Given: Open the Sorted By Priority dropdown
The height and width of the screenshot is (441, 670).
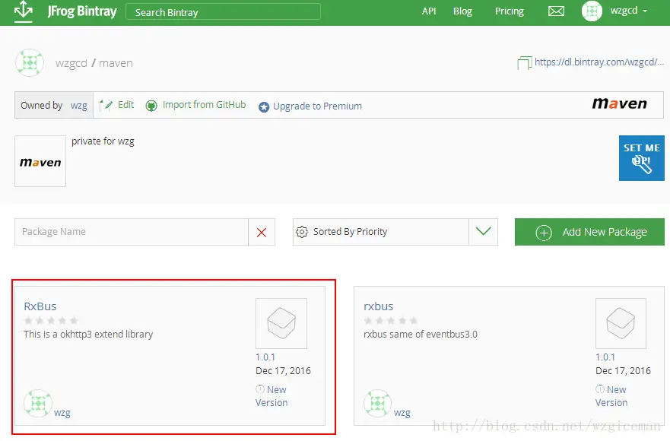Looking at the screenshot, I should pyautogui.click(x=395, y=232).
